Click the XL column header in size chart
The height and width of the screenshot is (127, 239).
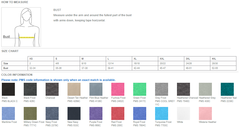(x=135, y=59)
